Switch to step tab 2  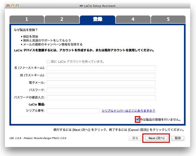point(62,19)
